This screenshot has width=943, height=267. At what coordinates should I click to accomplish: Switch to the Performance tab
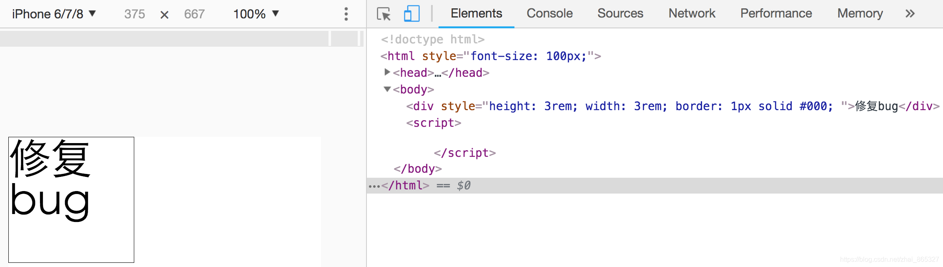pos(776,13)
